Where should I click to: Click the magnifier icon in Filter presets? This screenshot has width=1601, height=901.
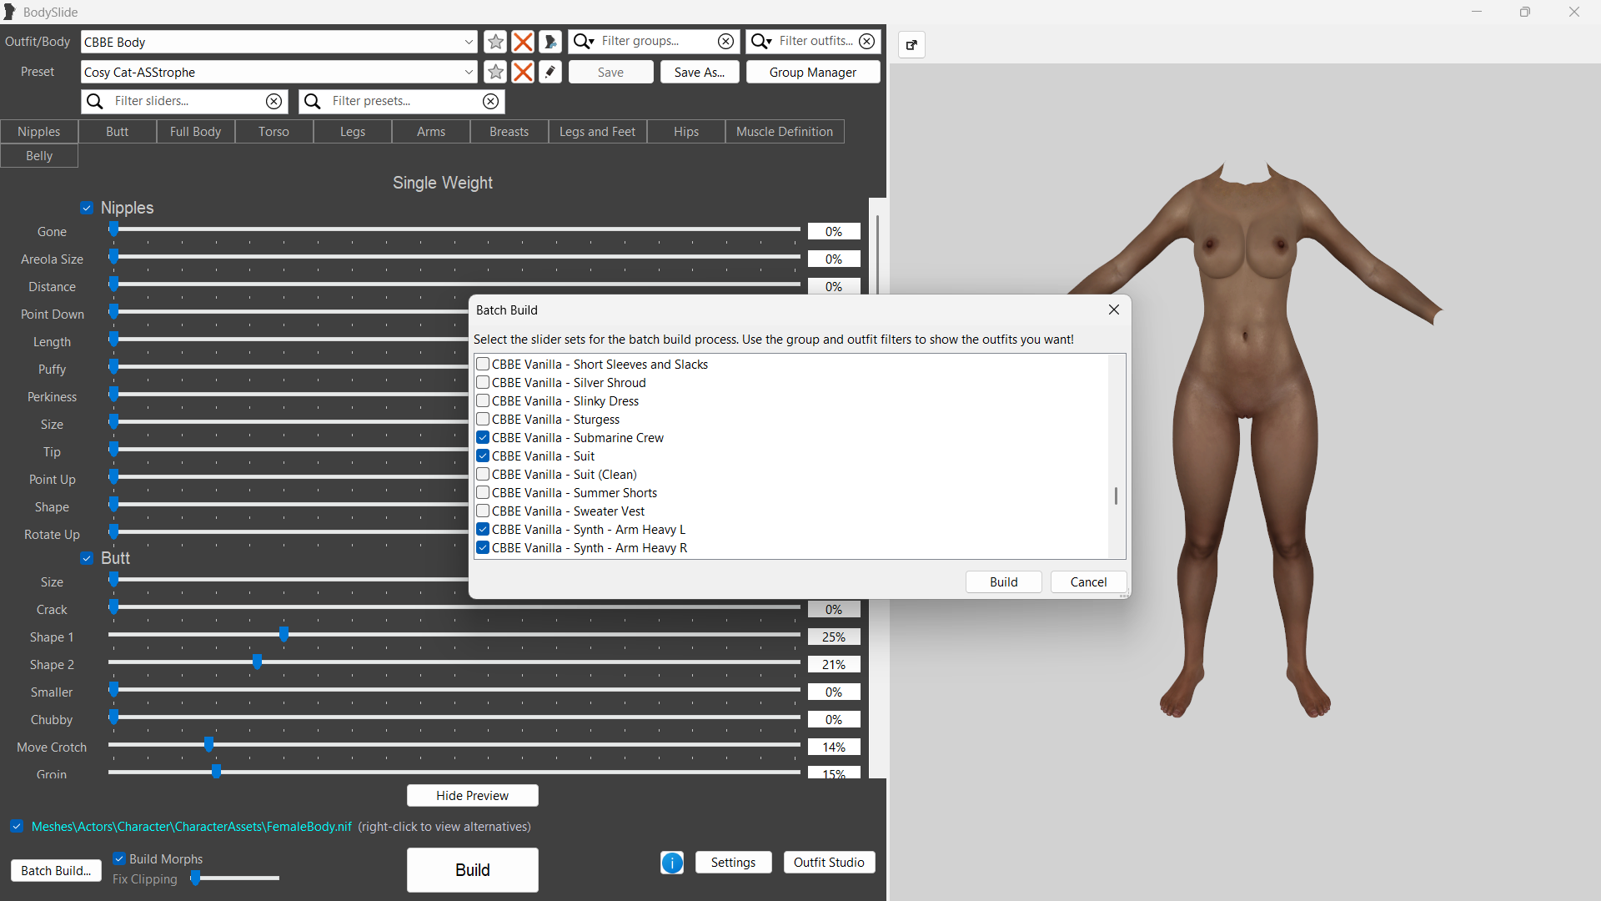pyautogui.click(x=313, y=101)
